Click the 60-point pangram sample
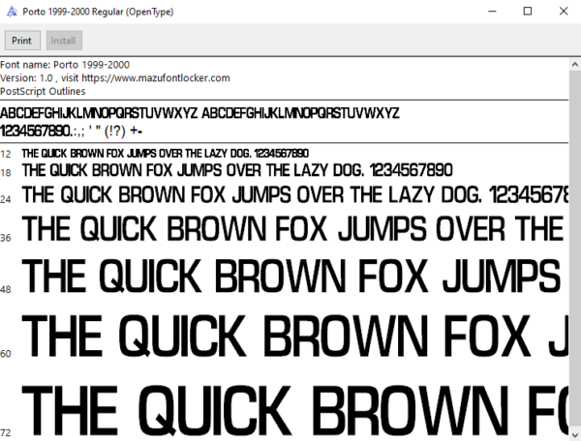Image resolution: width=581 pixels, height=441 pixels. coord(295,336)
